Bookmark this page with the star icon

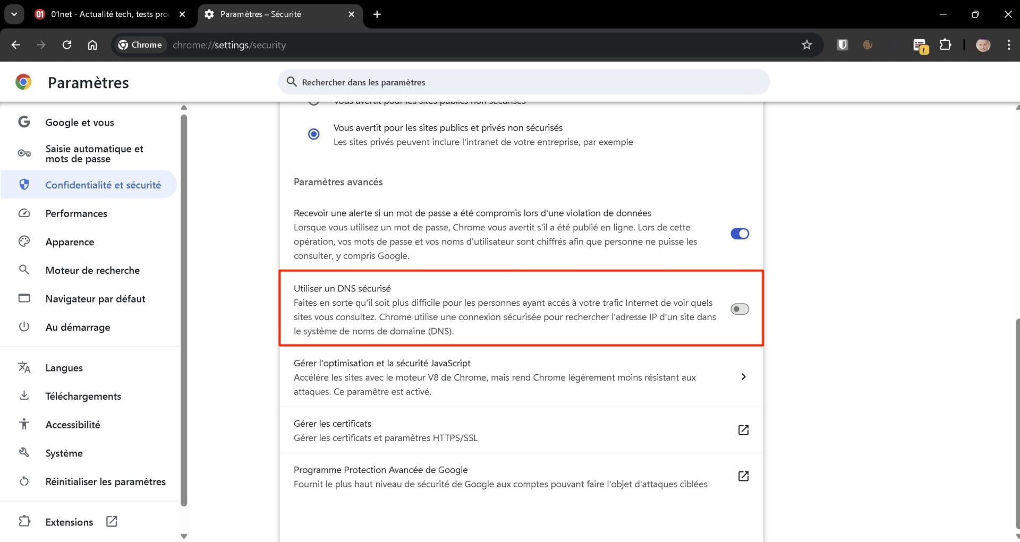click(806, 45)
